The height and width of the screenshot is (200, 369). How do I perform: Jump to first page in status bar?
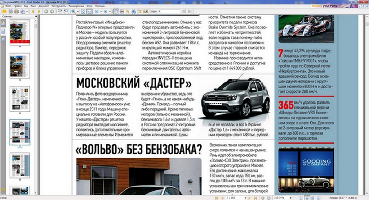(217, 198)
